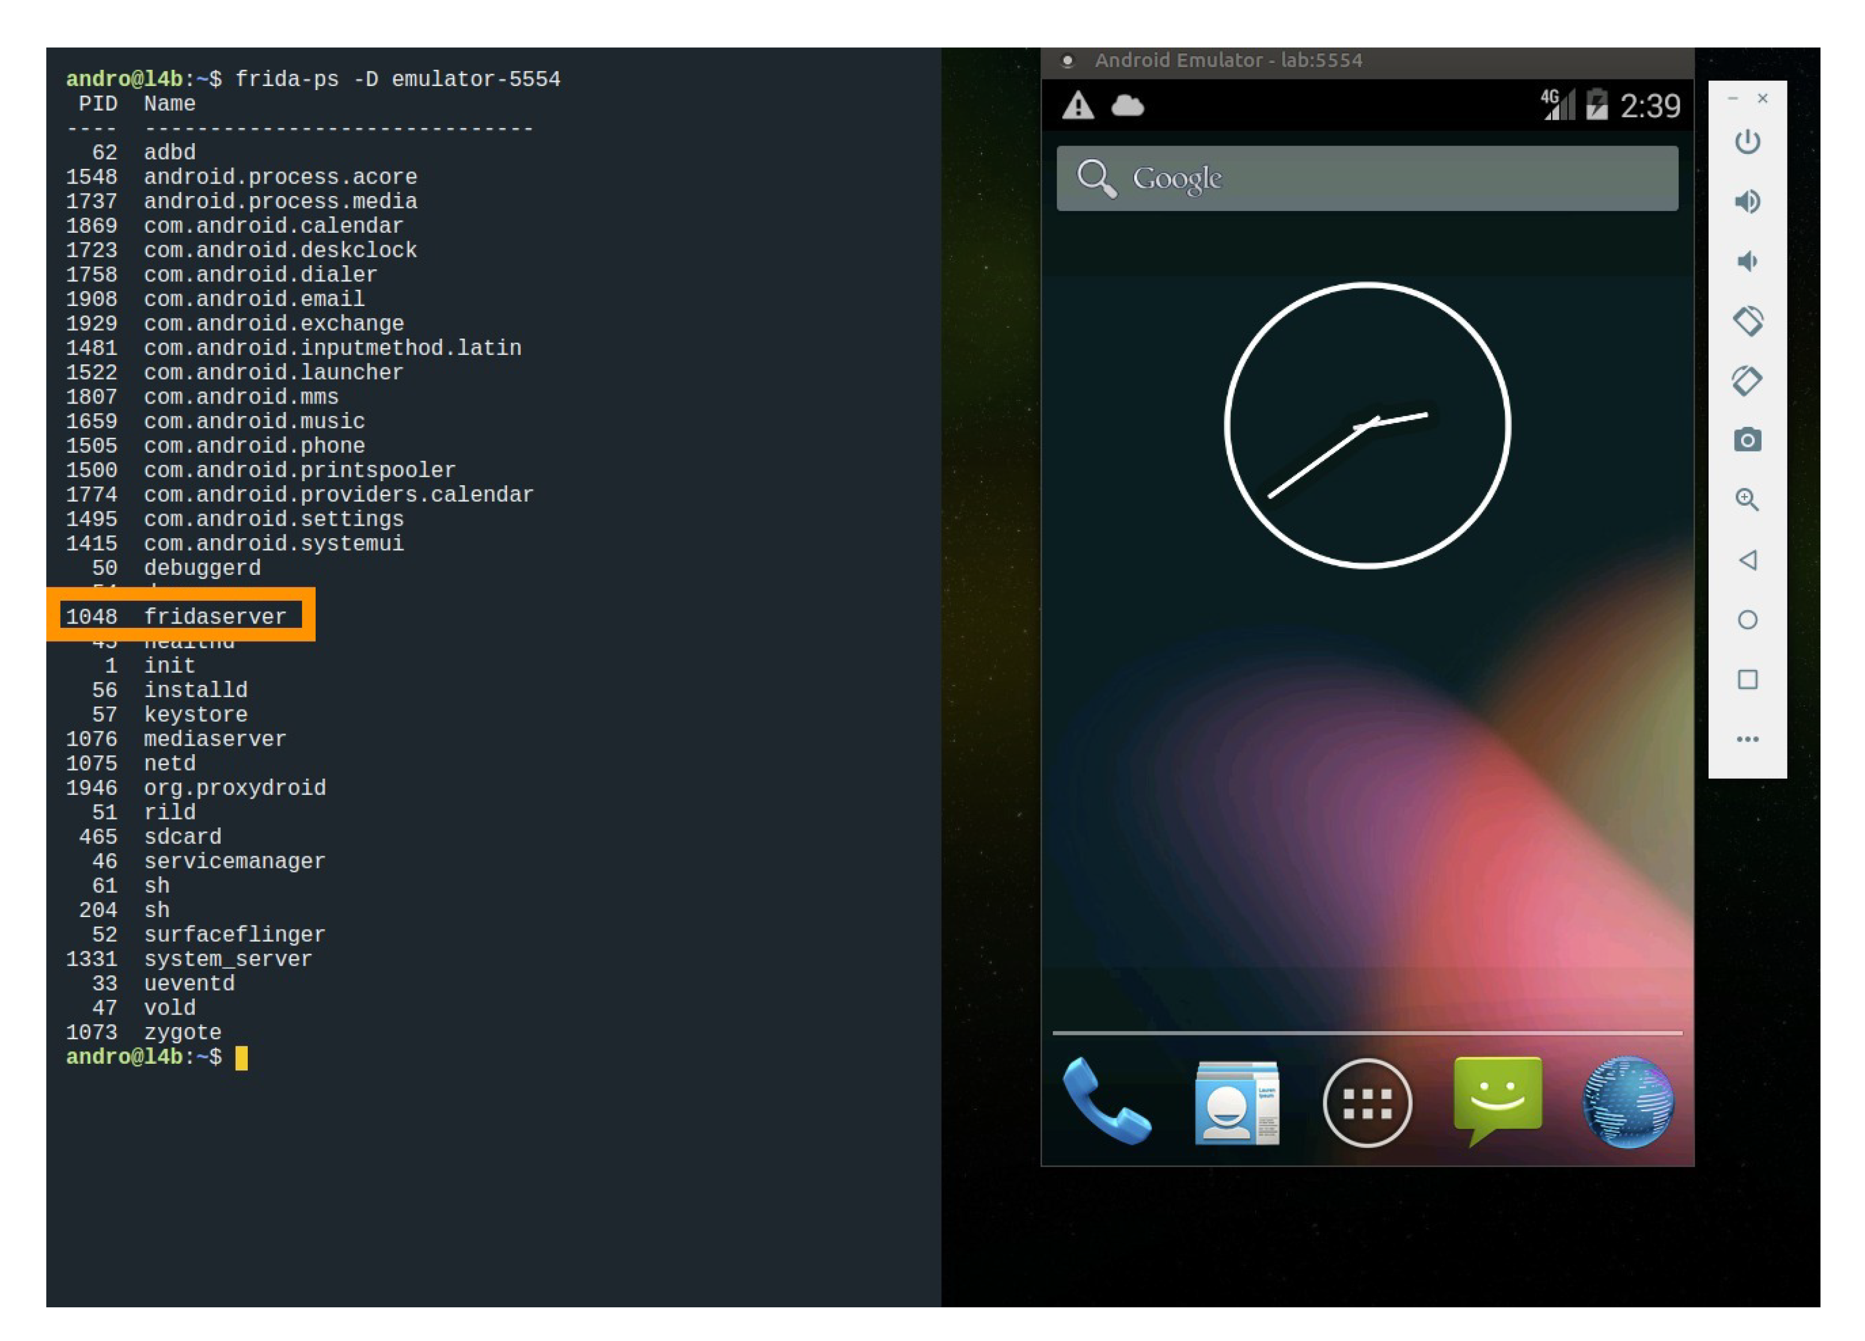Click the volume down icon
Screen dimensions: 1865x1341
click(1747, 262)
